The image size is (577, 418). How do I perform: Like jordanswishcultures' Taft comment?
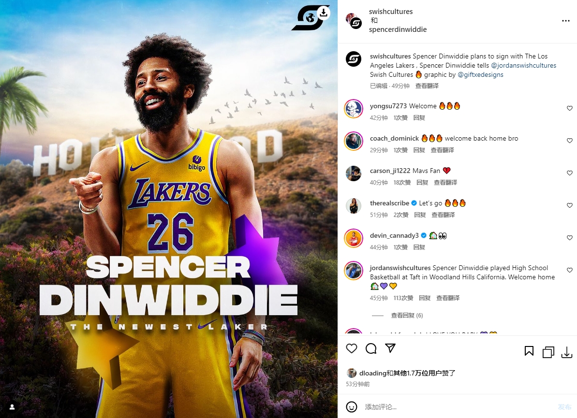[x=570, y=270]
